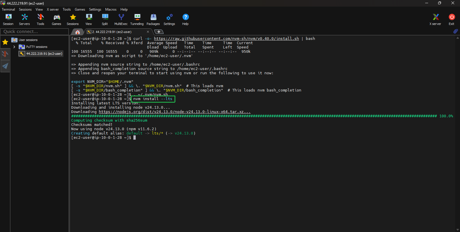Toggle the X server icon
Screen dimensions: 460x232
pyautogui.click(x=436, y=20)
